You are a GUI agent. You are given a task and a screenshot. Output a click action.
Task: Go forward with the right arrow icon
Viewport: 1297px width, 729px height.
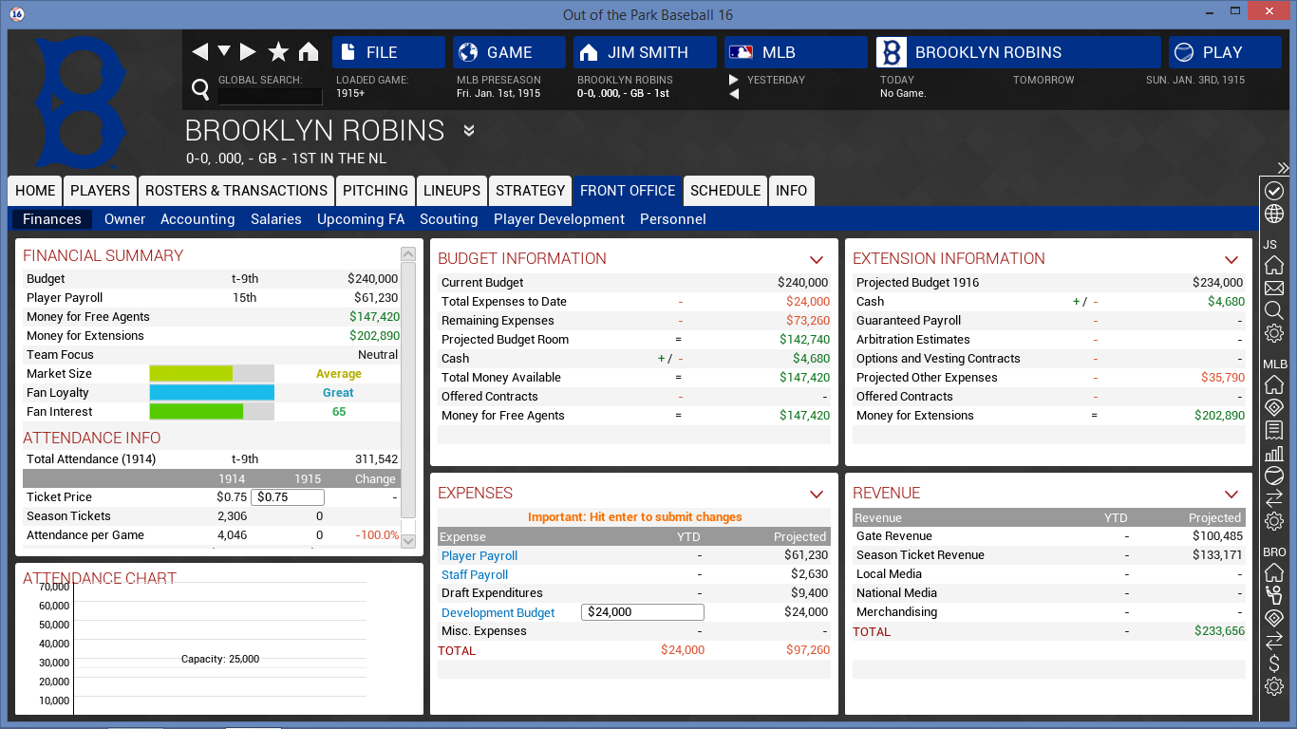pos(248,51)
